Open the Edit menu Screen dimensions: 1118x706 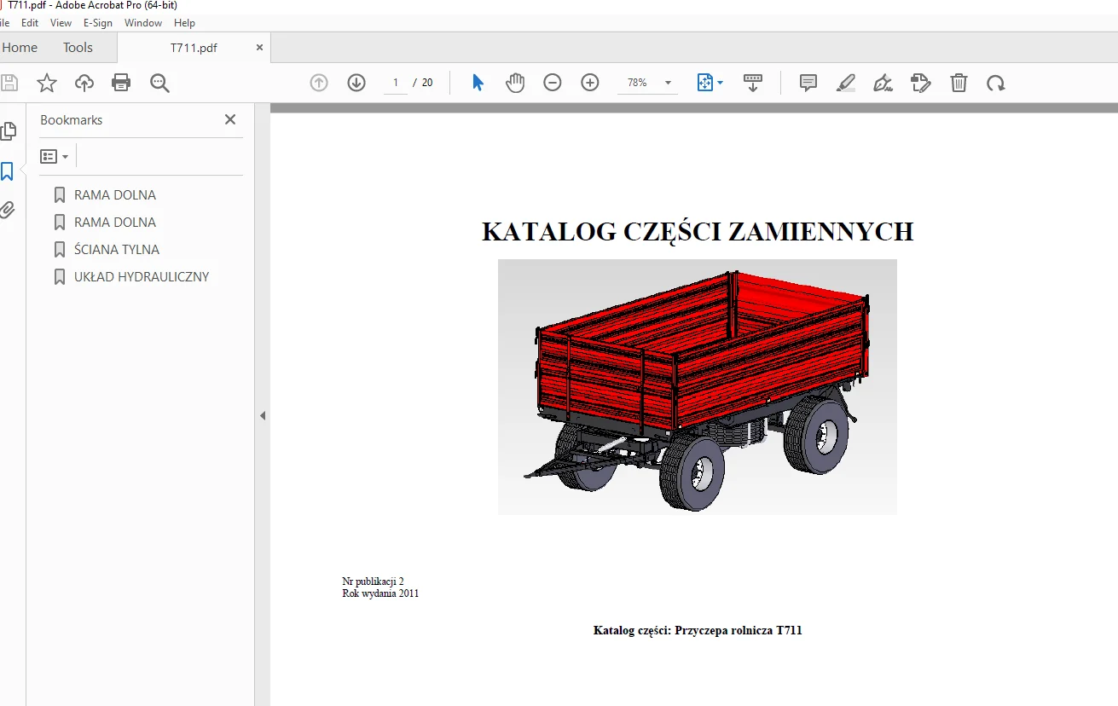click(x=30, y=23)
